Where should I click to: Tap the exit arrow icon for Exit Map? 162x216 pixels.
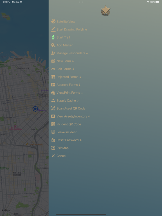pos(53,148)
